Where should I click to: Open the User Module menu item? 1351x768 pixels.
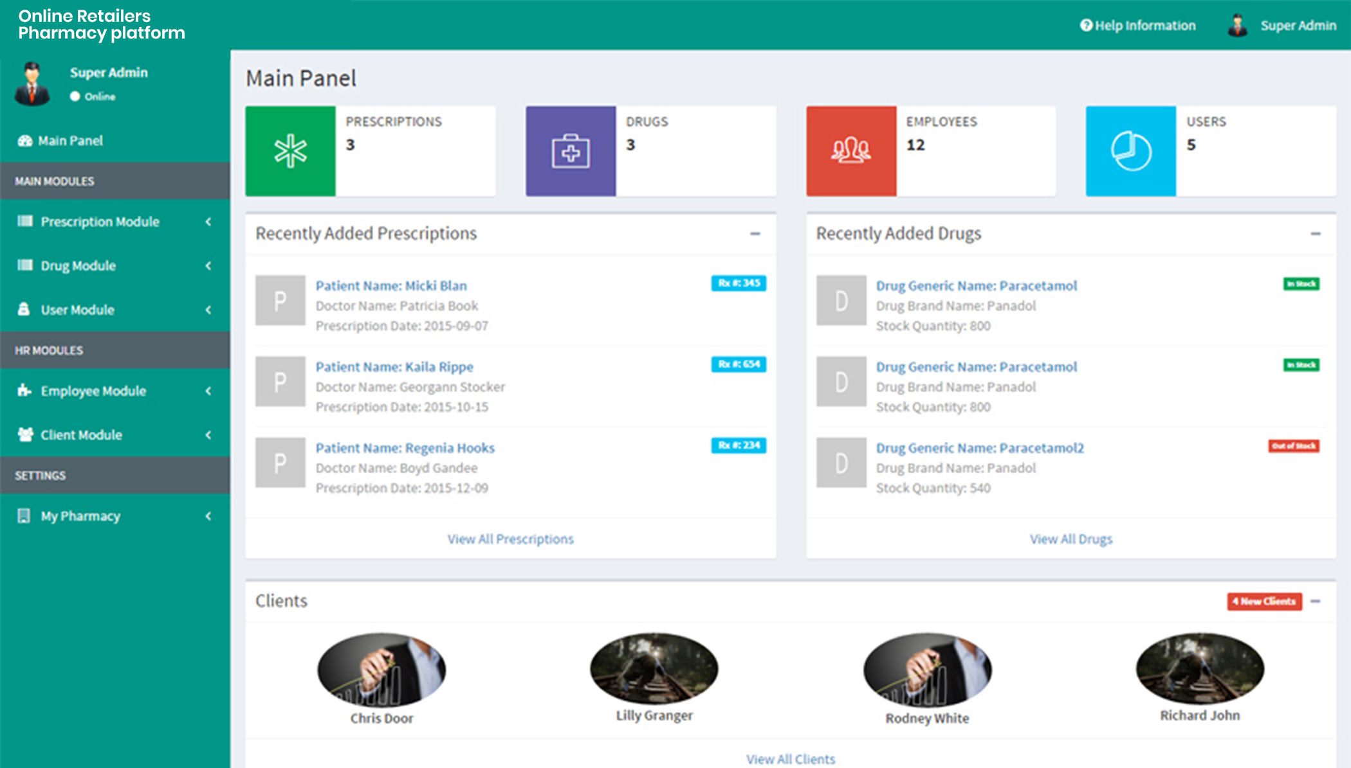click(x=115, y=310)
